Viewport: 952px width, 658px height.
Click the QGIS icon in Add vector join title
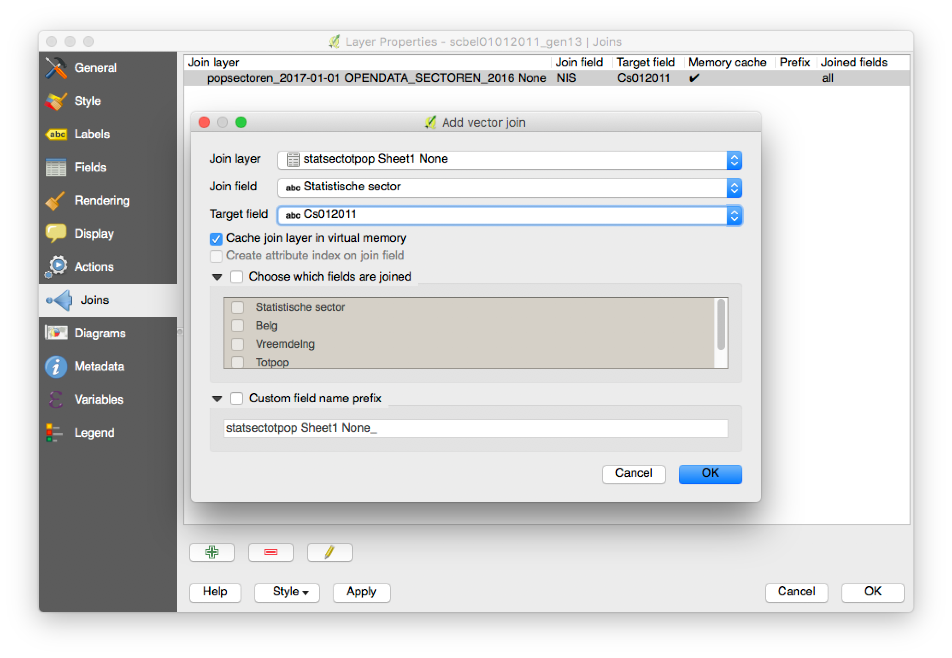tap(430, 122)
